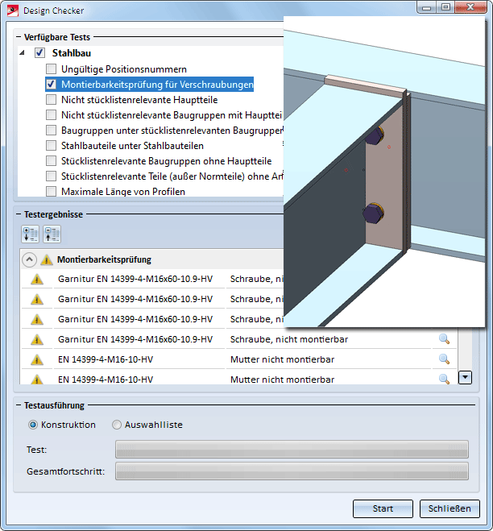
Task: Click 'Schraube, nicht montierbar' fully visible text
Action: coord(289,339)
